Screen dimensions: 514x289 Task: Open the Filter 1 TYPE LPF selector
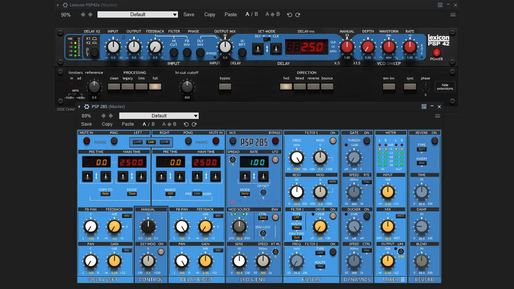coord(297,218)
